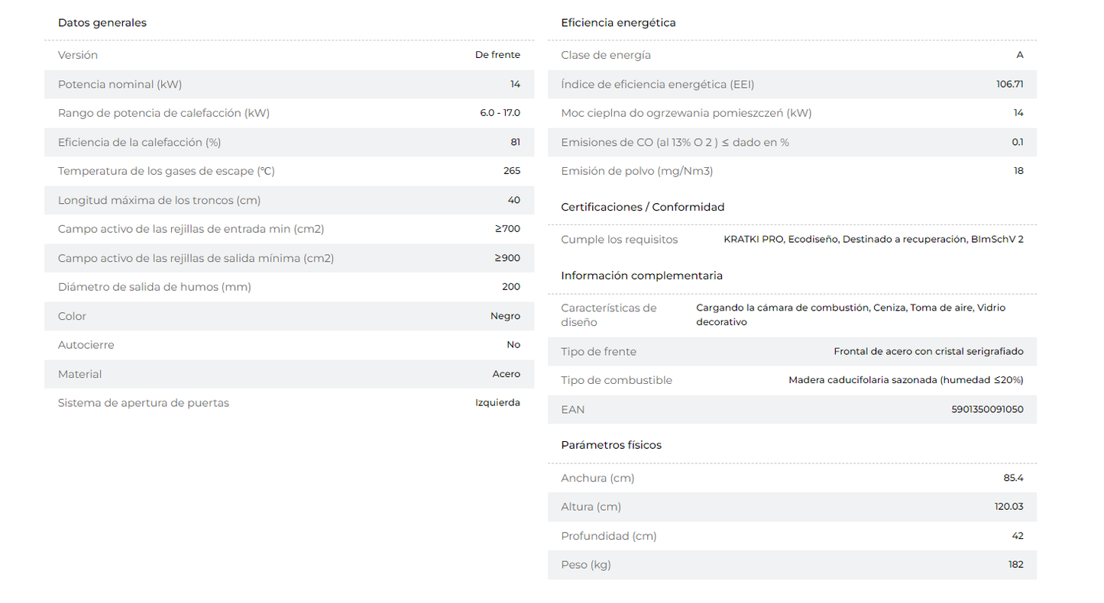The image size is (1104, 603).
Task: Click the Parámetros físicos heading
Action: point(611,445)
